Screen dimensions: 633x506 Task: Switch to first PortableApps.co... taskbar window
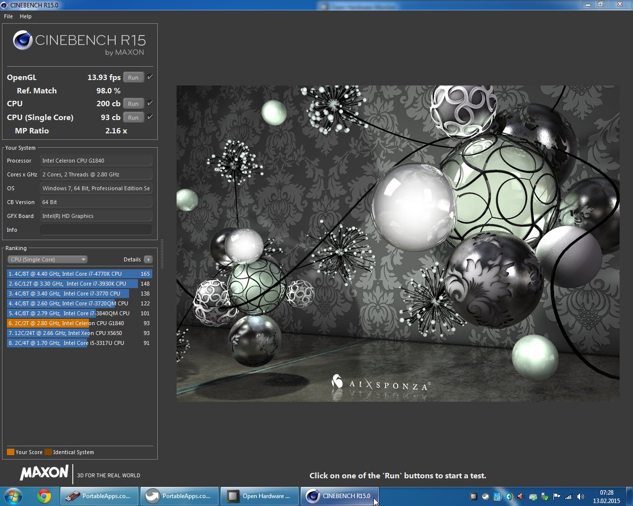click(99, 496)
